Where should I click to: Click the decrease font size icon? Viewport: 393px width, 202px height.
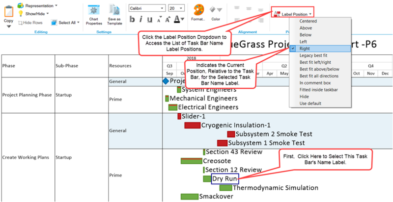(159, 20)
